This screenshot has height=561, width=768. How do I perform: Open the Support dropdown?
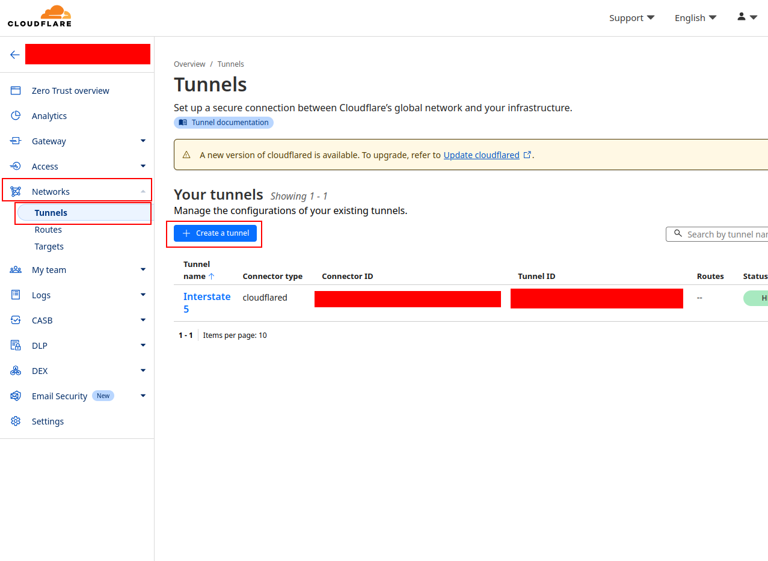[631, 18]
